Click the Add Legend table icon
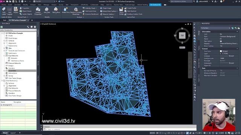Viewport: 241px width, 135px height. tap(9, 11)
